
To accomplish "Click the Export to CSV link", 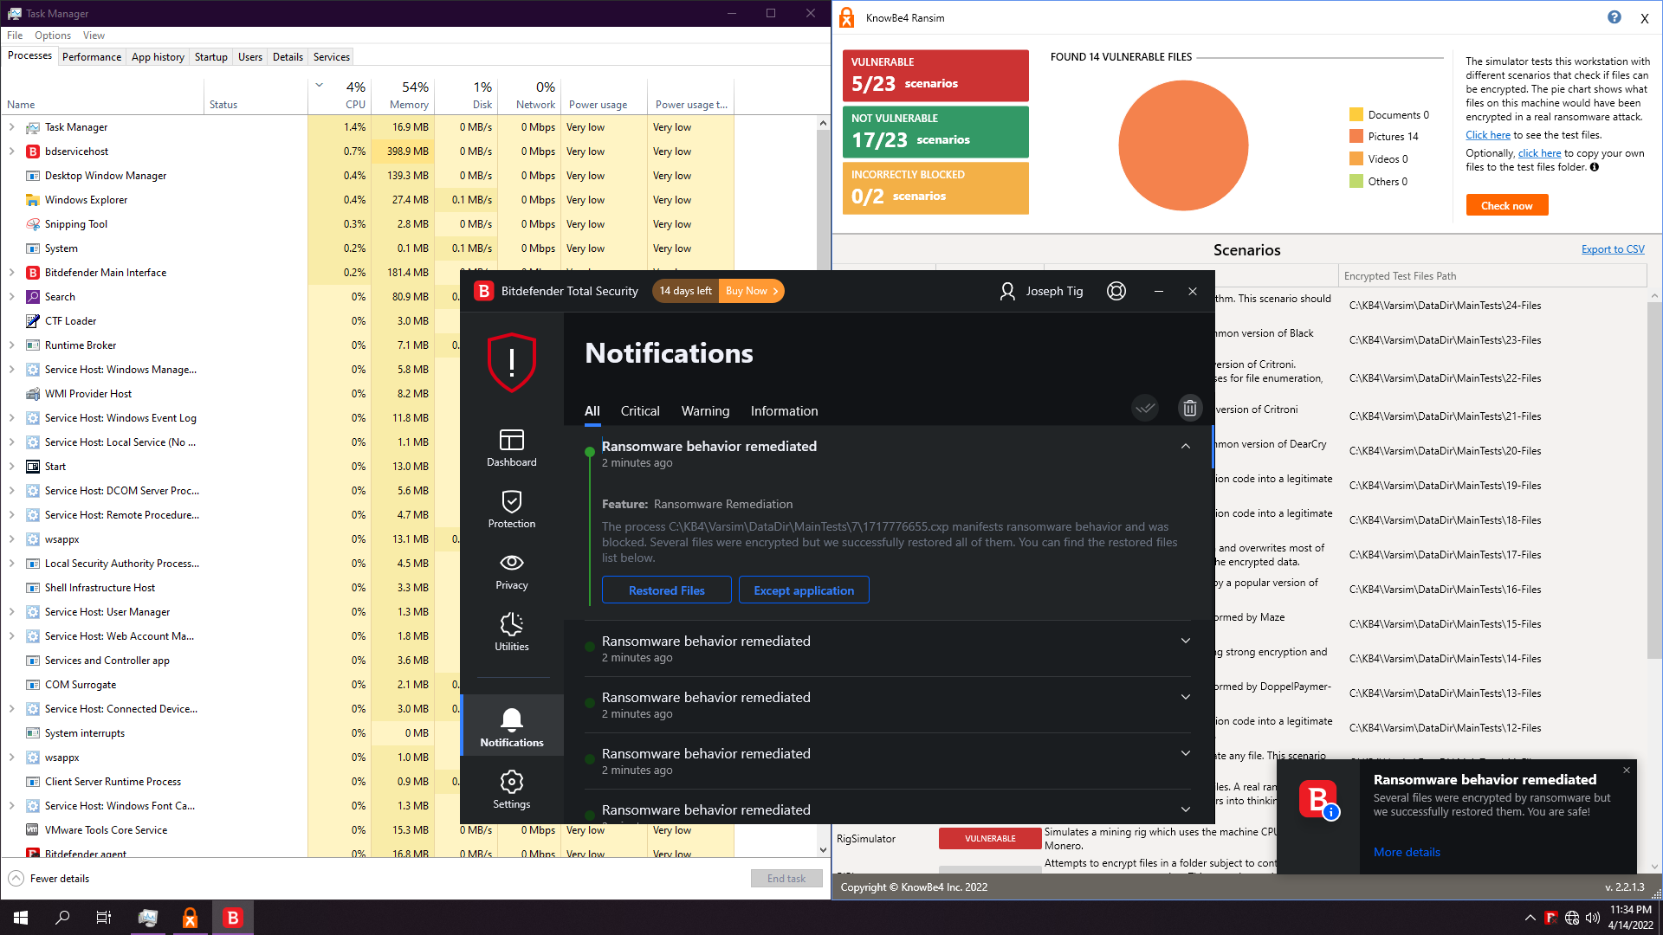I will pos(1612,249).
